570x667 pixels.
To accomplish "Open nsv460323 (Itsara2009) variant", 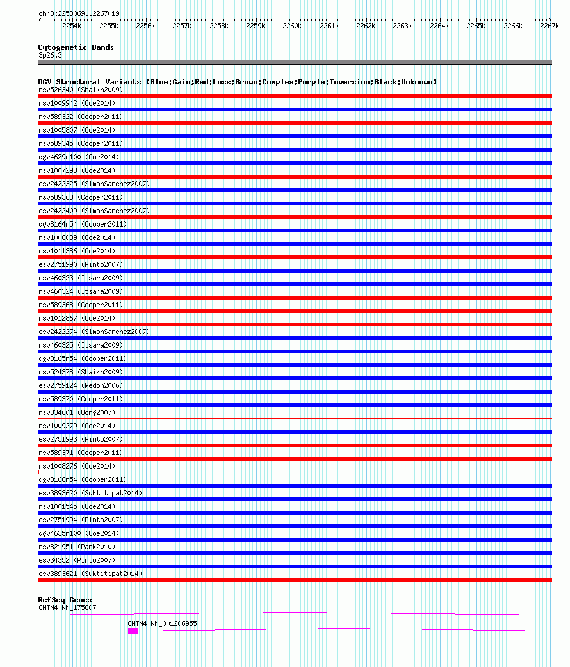I will [81, 278].
